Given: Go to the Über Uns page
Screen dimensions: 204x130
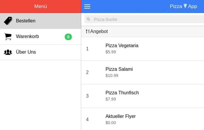Looking at the screenshot, I should pyautogui.click(x=26, y=52).
